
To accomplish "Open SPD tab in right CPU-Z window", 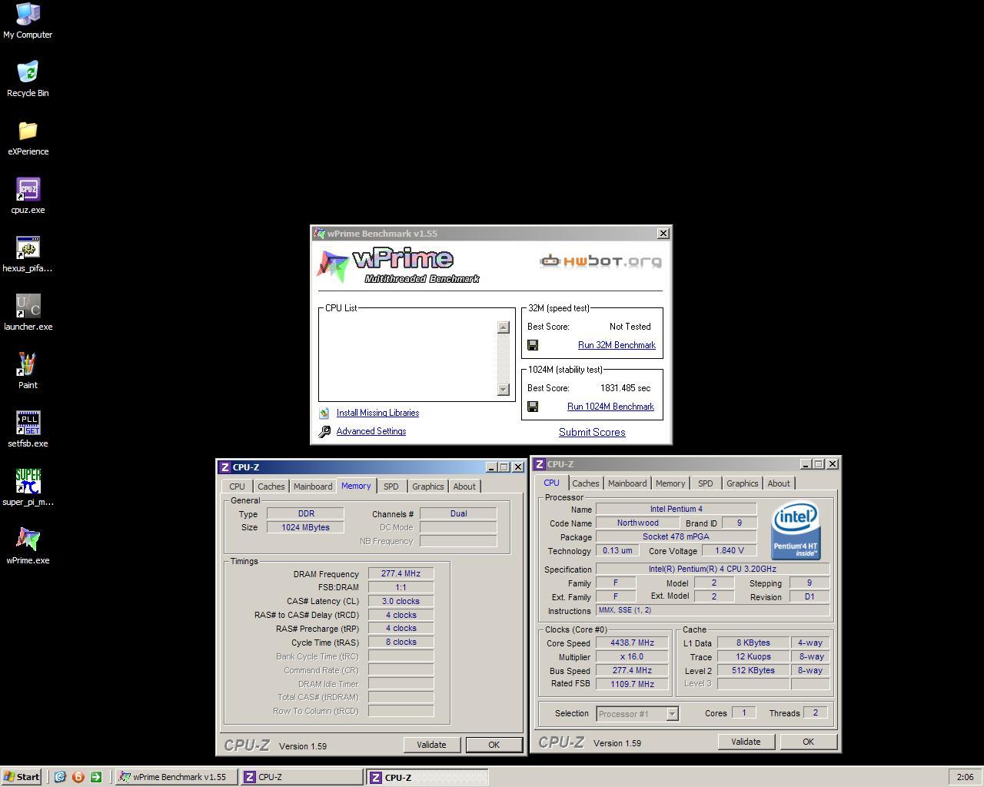I will pyautogui.click(x=705, y=483).
